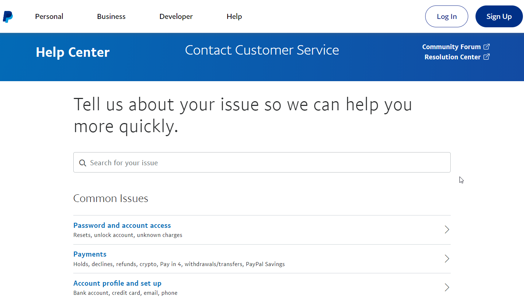
Task: Expand Account profile and set up chevron
Action: coord(447,288)
